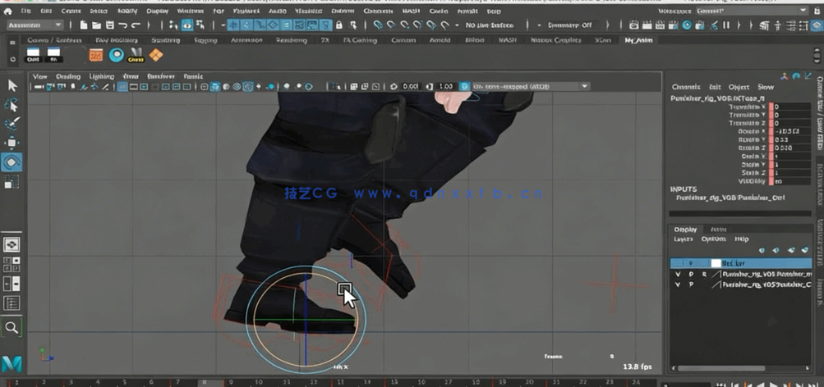The height and width of the screenshot is (387, 824).
Task: Click the New Scene file icon
Action: tap(85, 25)
